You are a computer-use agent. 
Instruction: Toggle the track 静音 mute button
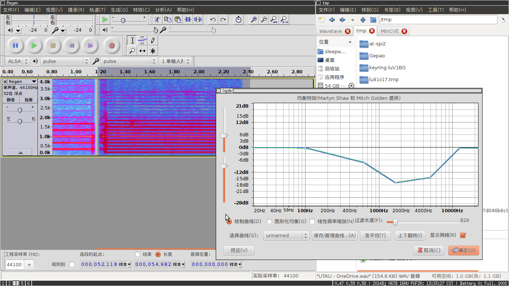11,100
